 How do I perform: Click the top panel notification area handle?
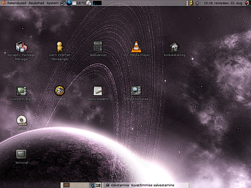[187, 3]
